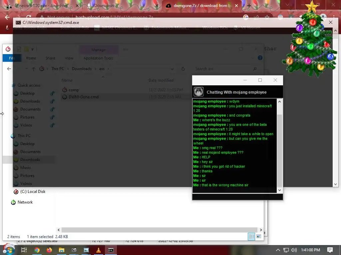Screen dimensions: 341x255
Task: Open the Windows Start button with Santa hat
Action: (x=8, y=250)
